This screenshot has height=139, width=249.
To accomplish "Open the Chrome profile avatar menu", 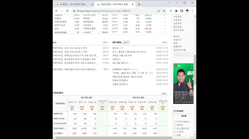I will [x=187, y=11].
